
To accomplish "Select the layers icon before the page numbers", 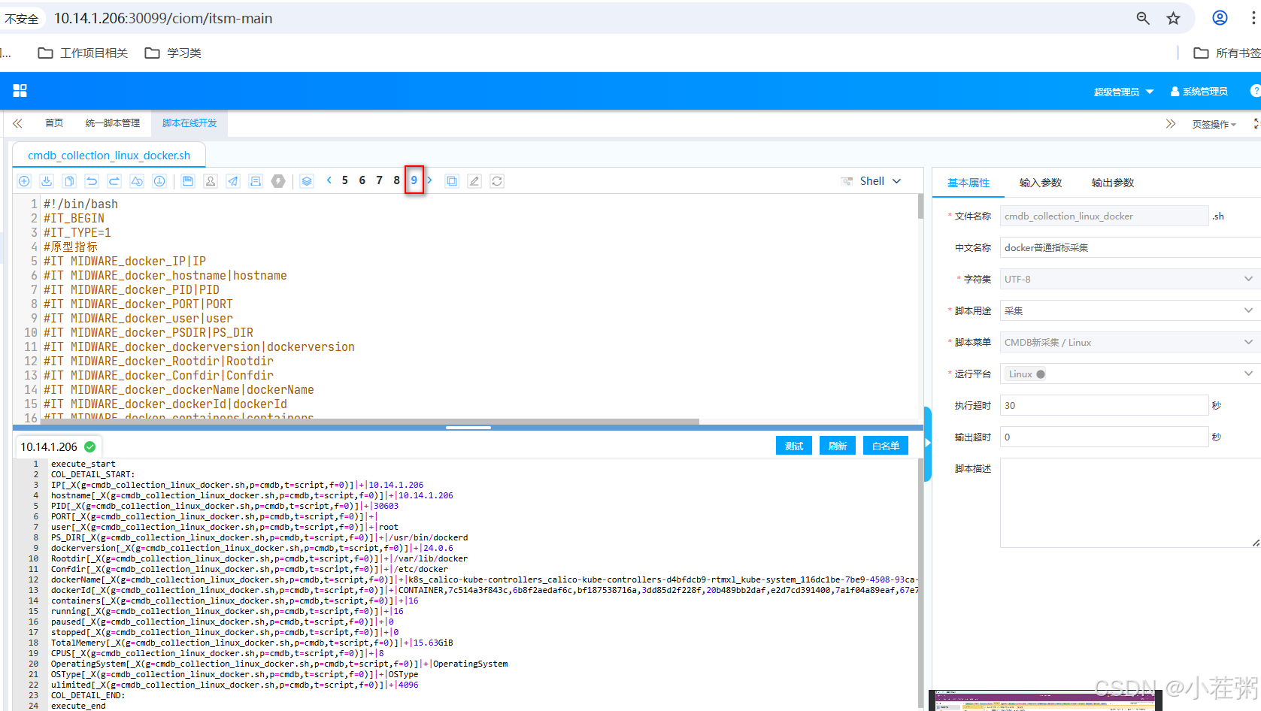I will [306, 180].
